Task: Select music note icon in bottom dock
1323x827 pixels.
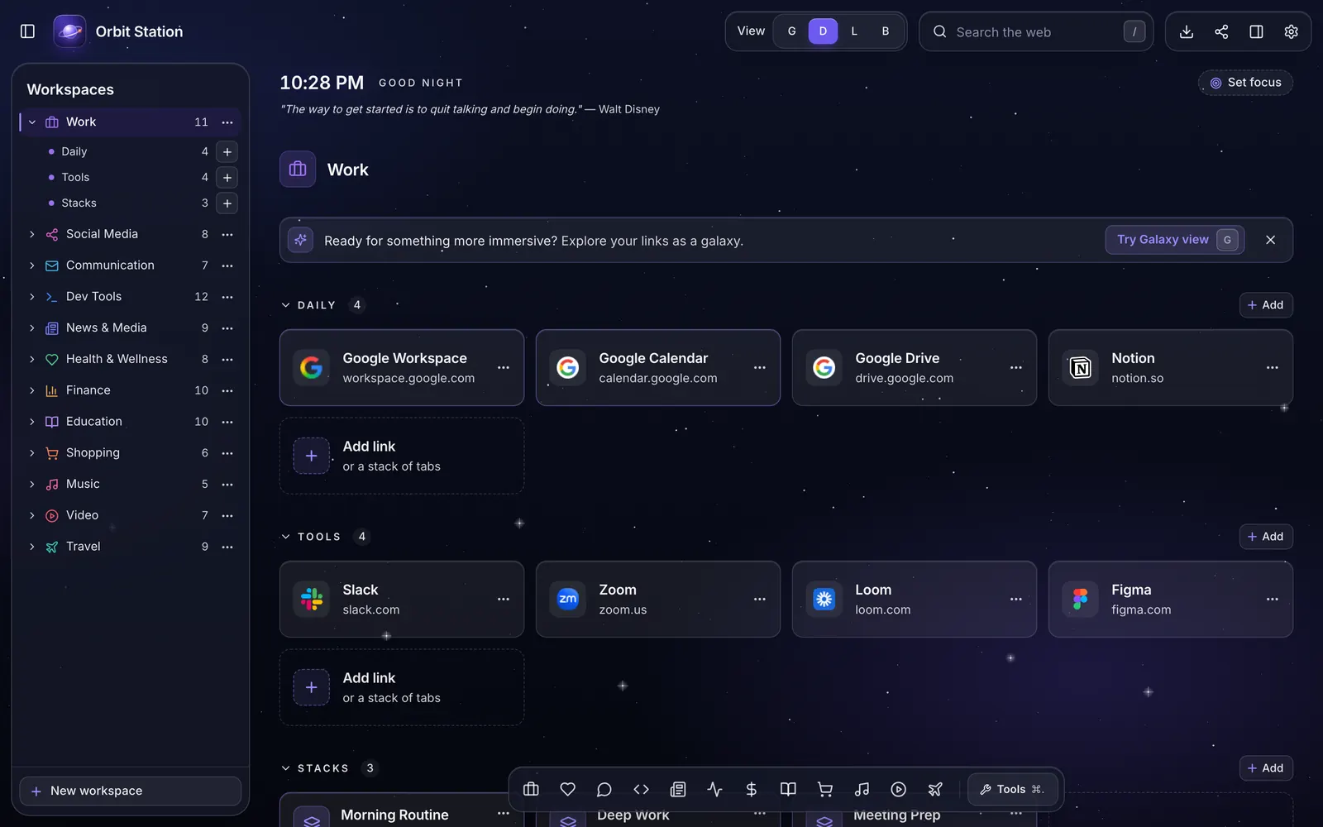Action: [862, 790]
